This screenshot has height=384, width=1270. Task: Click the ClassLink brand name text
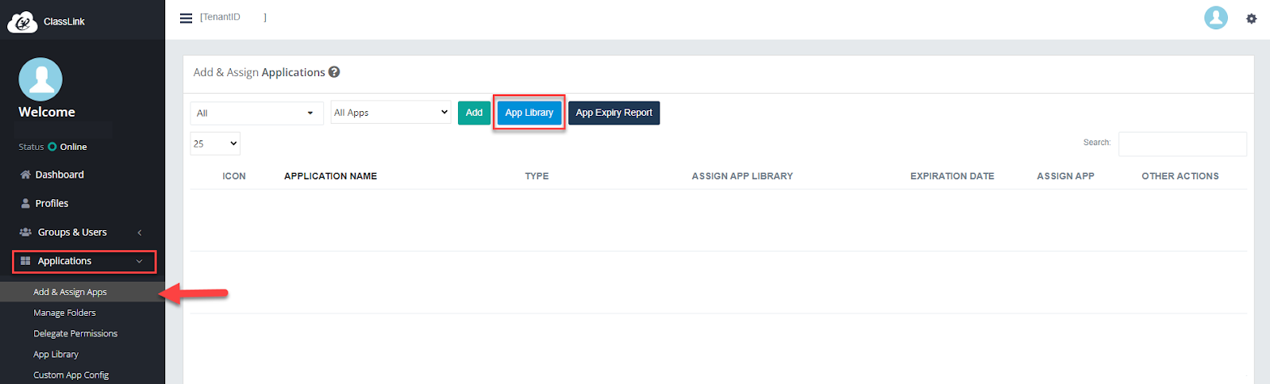click(x=64, y=21)
